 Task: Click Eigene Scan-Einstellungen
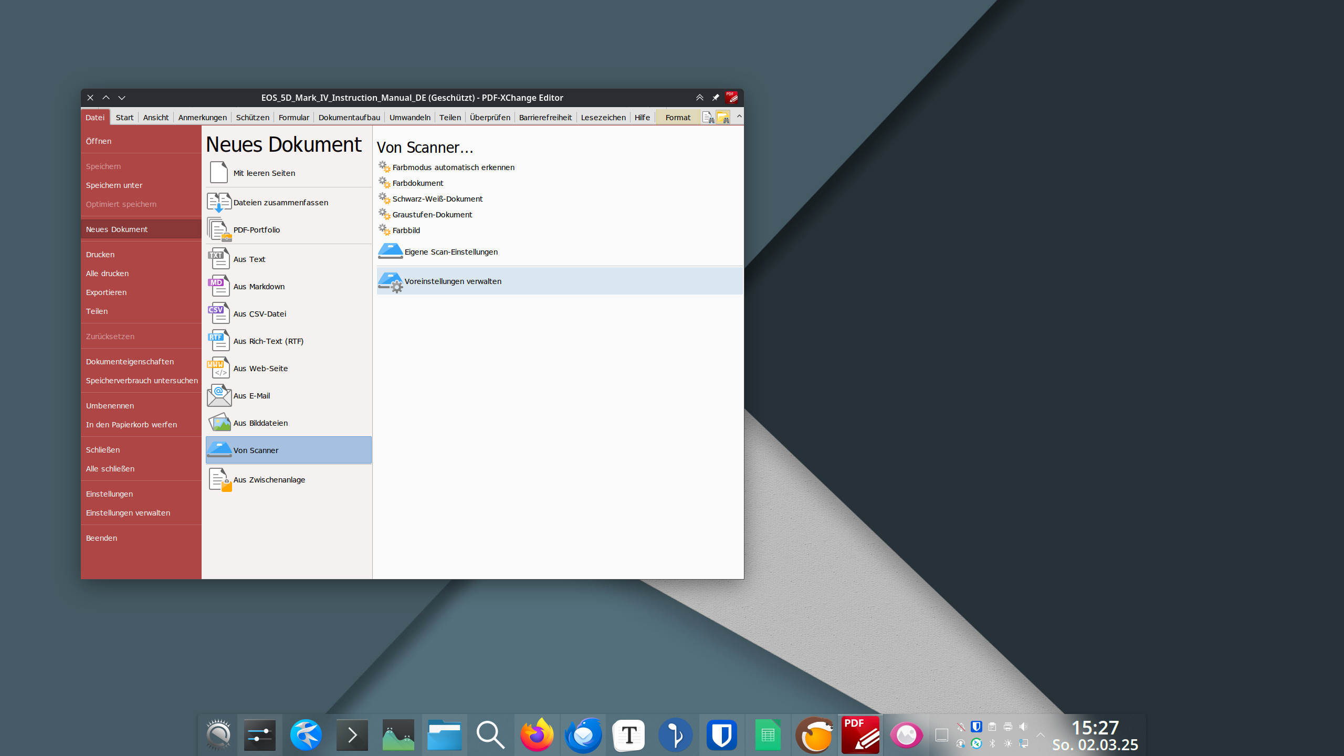coord(450,252)
